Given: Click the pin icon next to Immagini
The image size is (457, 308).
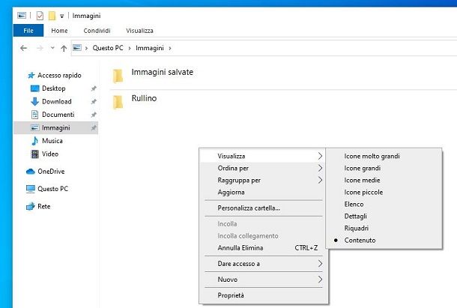Looking at the screenshot, I should (94, 127).
